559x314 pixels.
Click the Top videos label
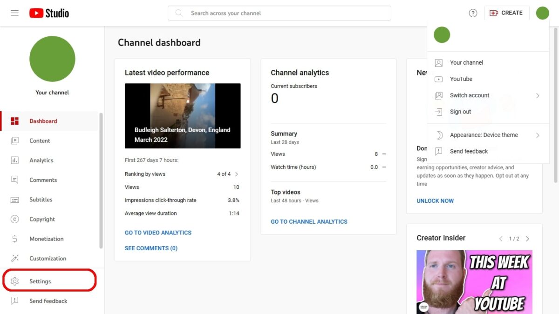click(x=286, y=192)
